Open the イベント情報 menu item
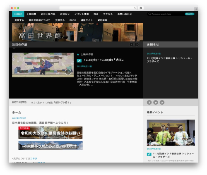Viewport: 207px width, 175px height. (x=82, y=14)
